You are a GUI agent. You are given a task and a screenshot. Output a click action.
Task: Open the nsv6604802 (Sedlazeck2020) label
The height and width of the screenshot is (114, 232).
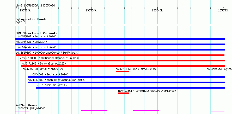coord(48,74)
